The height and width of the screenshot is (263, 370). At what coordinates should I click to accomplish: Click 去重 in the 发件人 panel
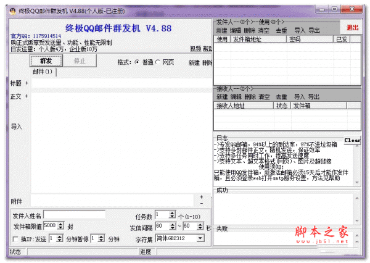point(281,30)
